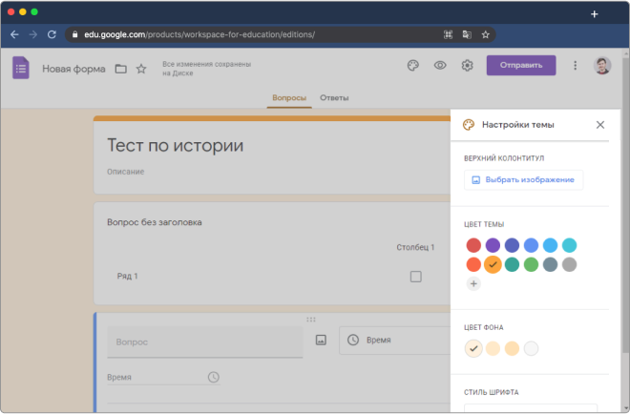Screen dimensions: 630x414
Task: Click the browser address bar URL
Action: [x=199, y=34]
